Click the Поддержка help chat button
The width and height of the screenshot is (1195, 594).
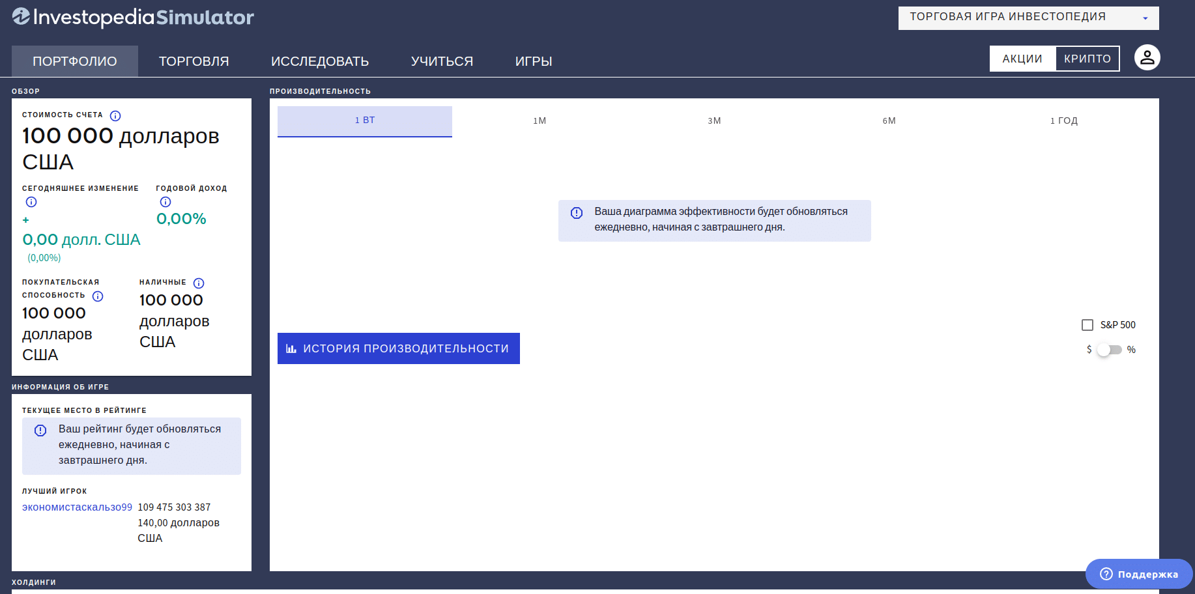tap(1139, 574)
